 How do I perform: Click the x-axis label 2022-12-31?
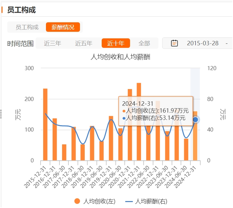(148, 177)
